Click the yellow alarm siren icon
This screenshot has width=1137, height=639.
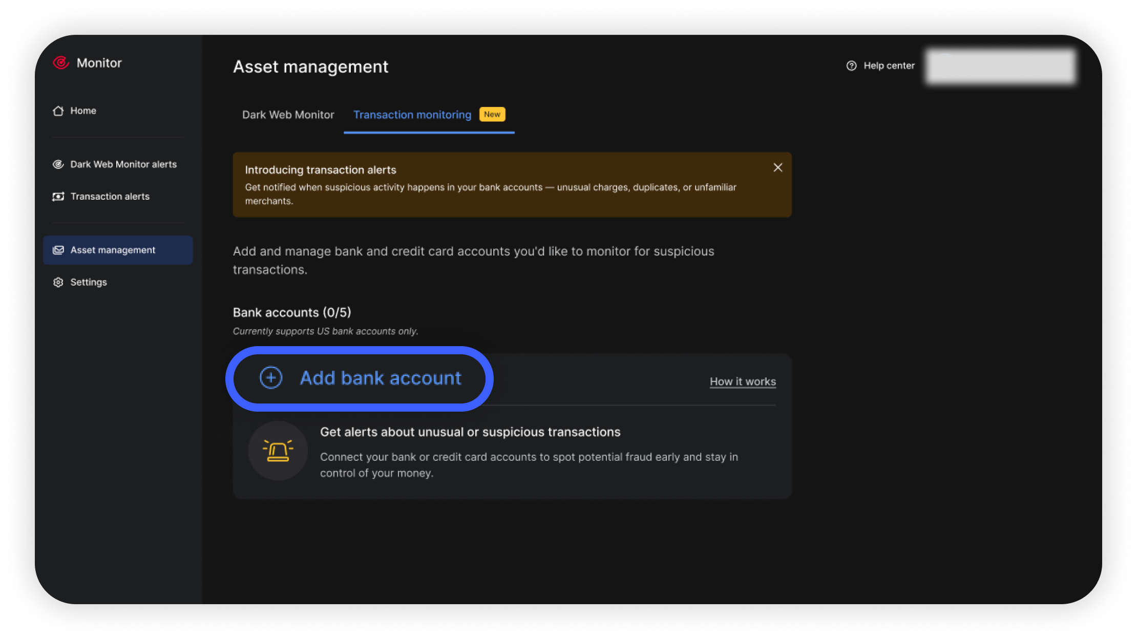(278, 451)
